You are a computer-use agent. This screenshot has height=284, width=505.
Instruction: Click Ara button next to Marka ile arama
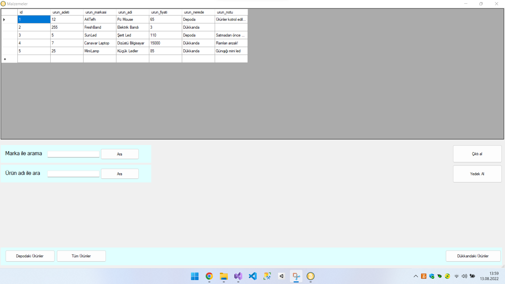pos(120,154)
